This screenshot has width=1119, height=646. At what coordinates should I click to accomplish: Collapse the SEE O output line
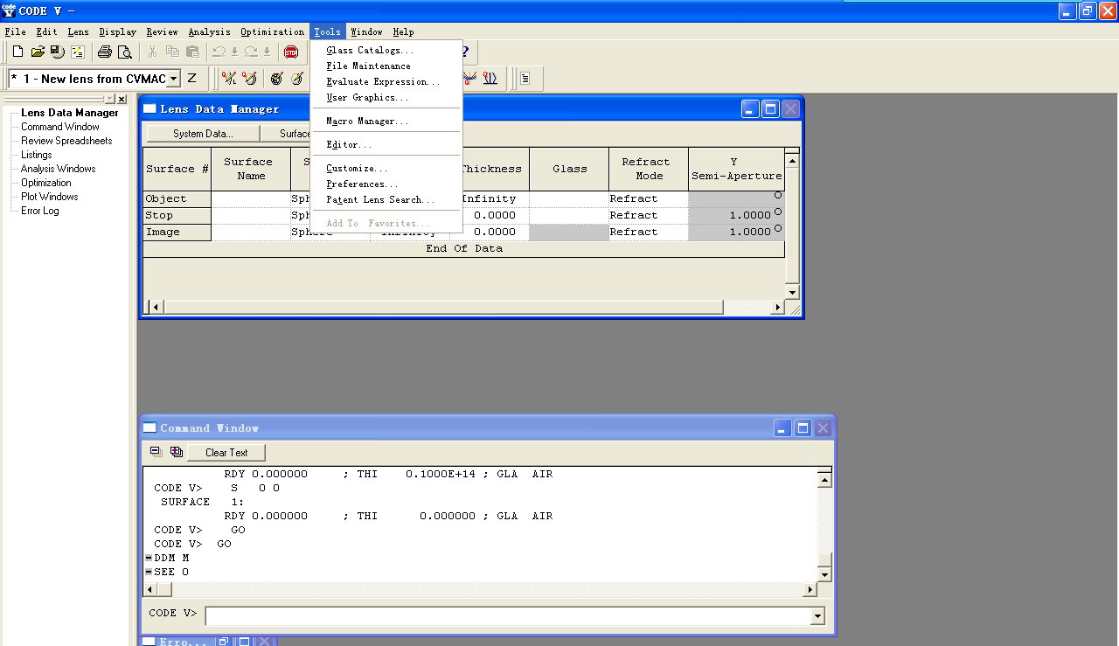(149, 572)
